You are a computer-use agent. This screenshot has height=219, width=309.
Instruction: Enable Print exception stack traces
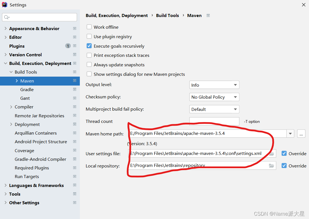(89, 55)
